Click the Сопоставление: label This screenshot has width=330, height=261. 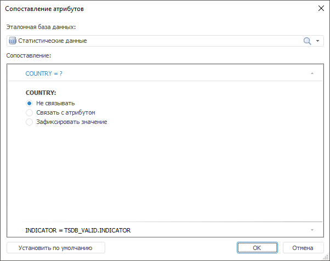(29, 55)
